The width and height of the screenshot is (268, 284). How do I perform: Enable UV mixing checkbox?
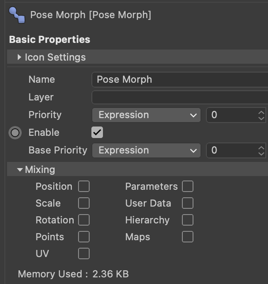pyautogui.click(x=84, y=253)
